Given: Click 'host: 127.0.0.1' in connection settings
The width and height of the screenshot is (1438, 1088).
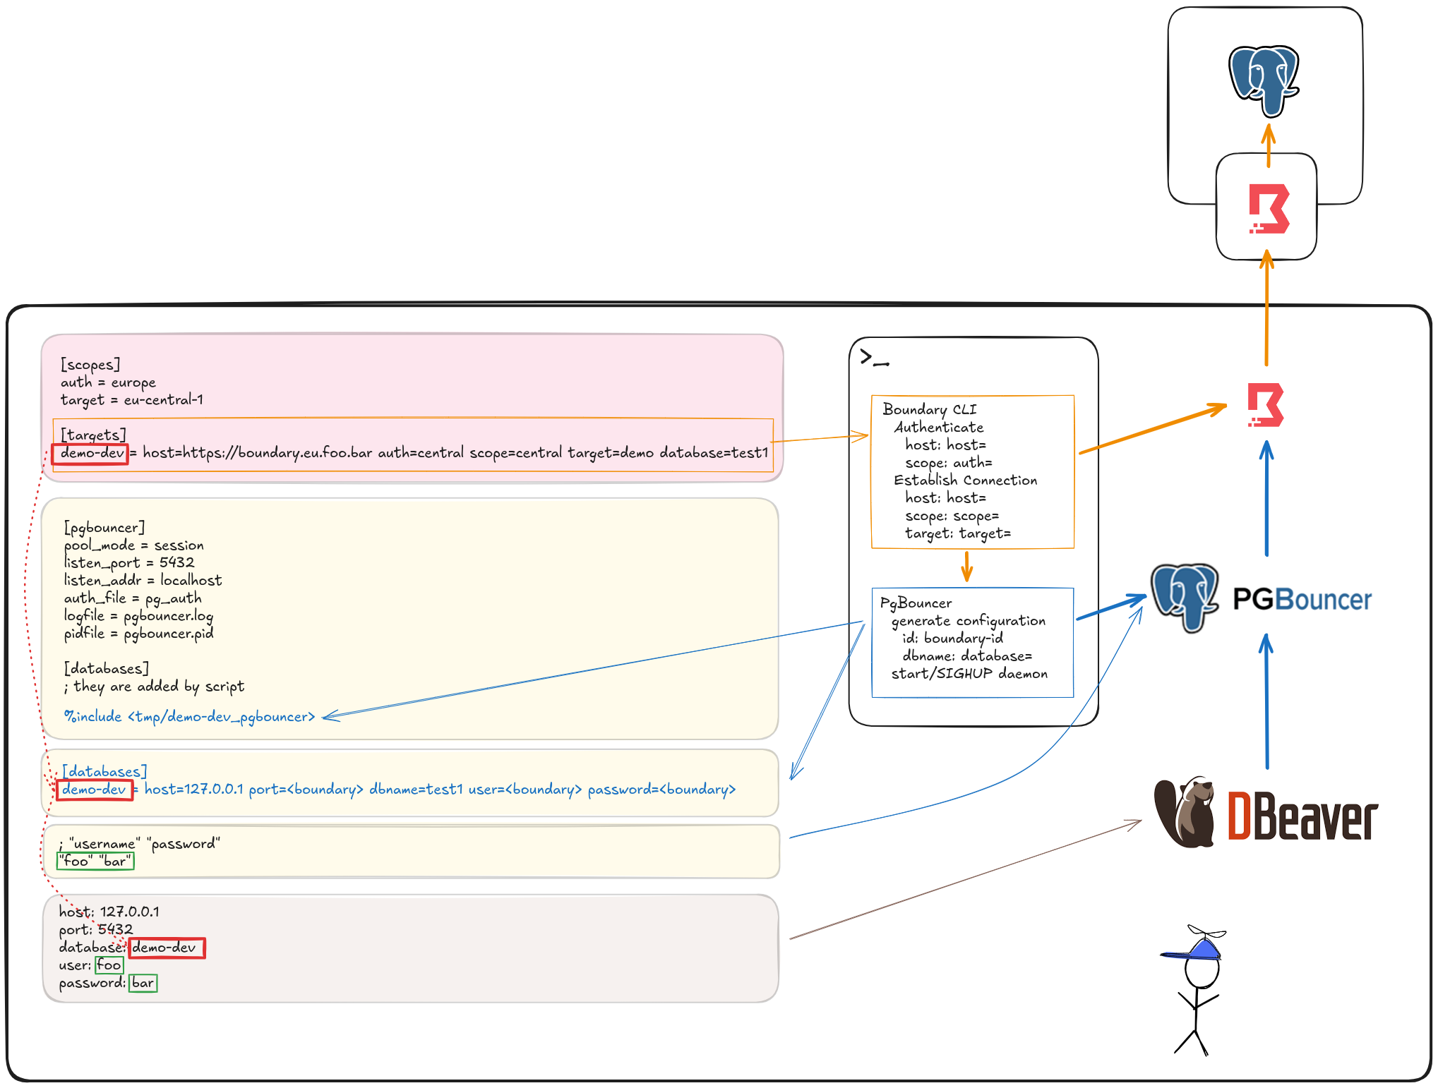Looking at the screenshot, I should (109, 912).
